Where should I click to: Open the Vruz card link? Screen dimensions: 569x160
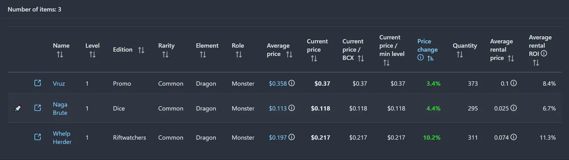tap(59, 84)
